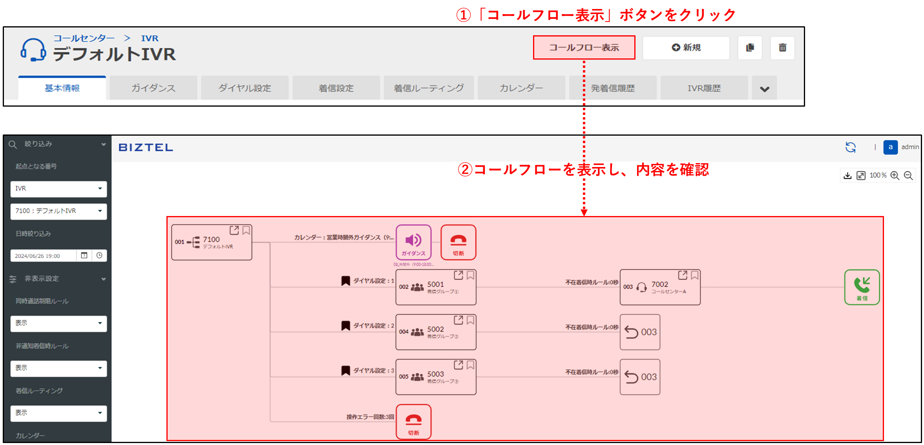Select node 001 7100 デフォルトIVR
This screenshot has height=445, width=924.
212,242
